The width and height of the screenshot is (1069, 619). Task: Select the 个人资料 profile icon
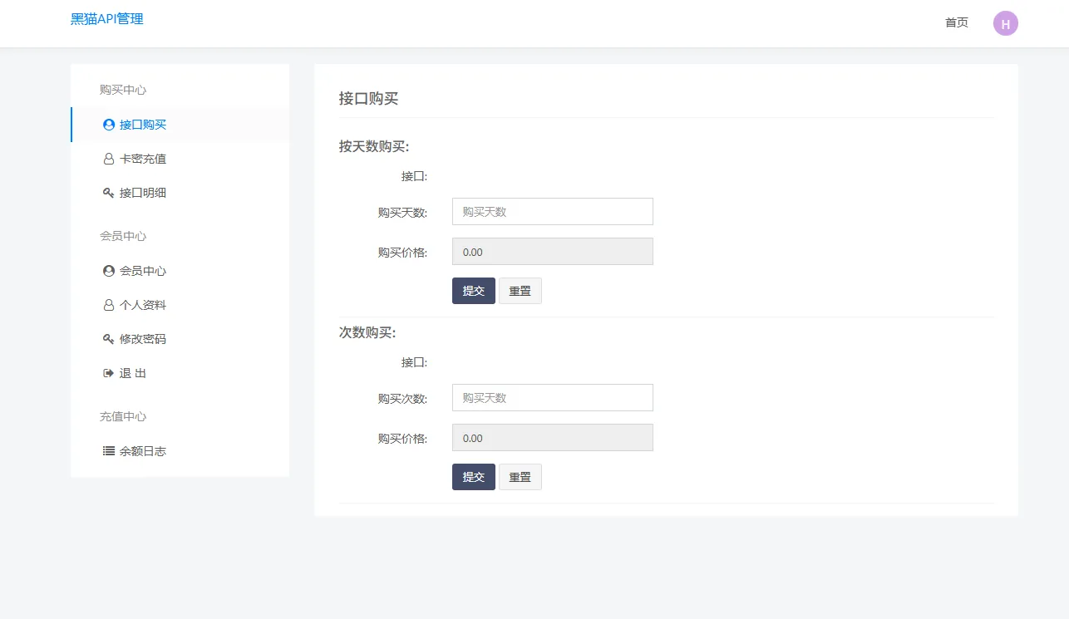click(108, 304)
